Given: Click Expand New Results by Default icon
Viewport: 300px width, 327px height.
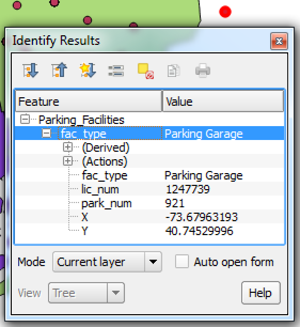Looking at the screenshot, I should pos(88,71).
